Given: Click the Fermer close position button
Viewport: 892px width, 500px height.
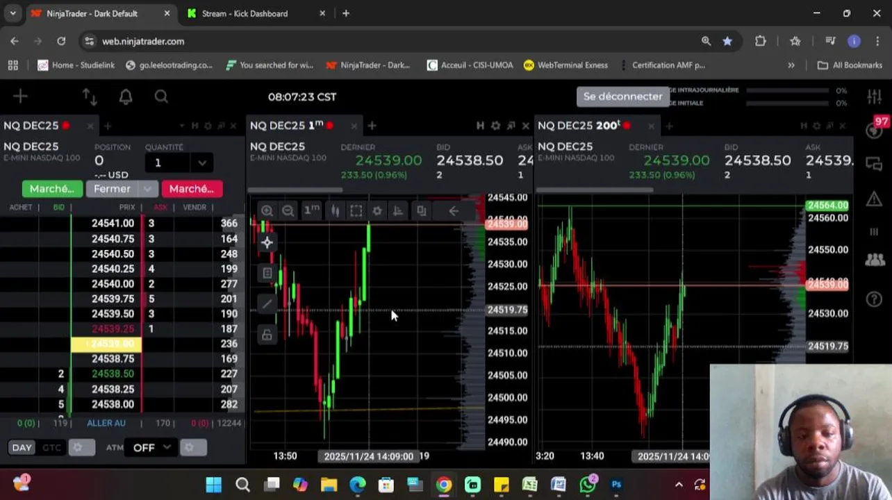Looking at the screenshot, I should (x=112, y=189).
